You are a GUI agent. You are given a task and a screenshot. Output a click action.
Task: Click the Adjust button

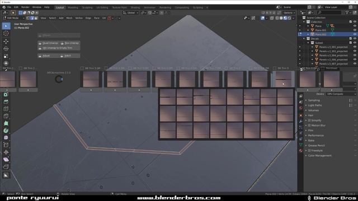(x=48, y=56)
